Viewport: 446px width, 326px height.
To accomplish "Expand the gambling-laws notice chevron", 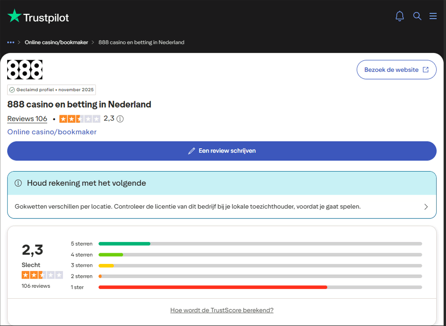I will [426, 207].
